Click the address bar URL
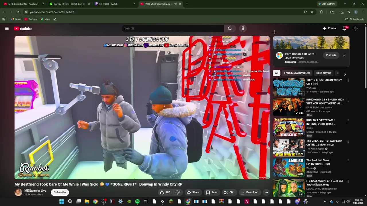367x206 pixels. pyautogui.click(x=52, y=12)
